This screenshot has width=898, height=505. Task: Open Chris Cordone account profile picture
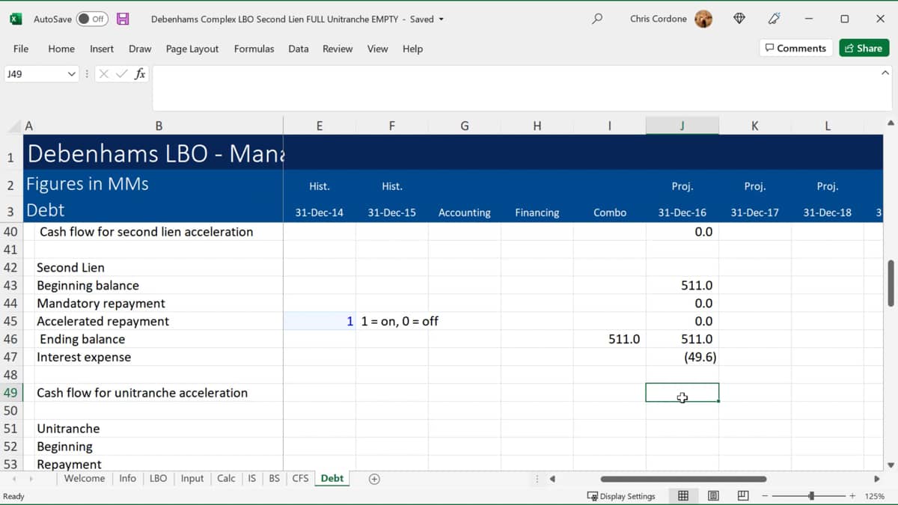point(703,19)
